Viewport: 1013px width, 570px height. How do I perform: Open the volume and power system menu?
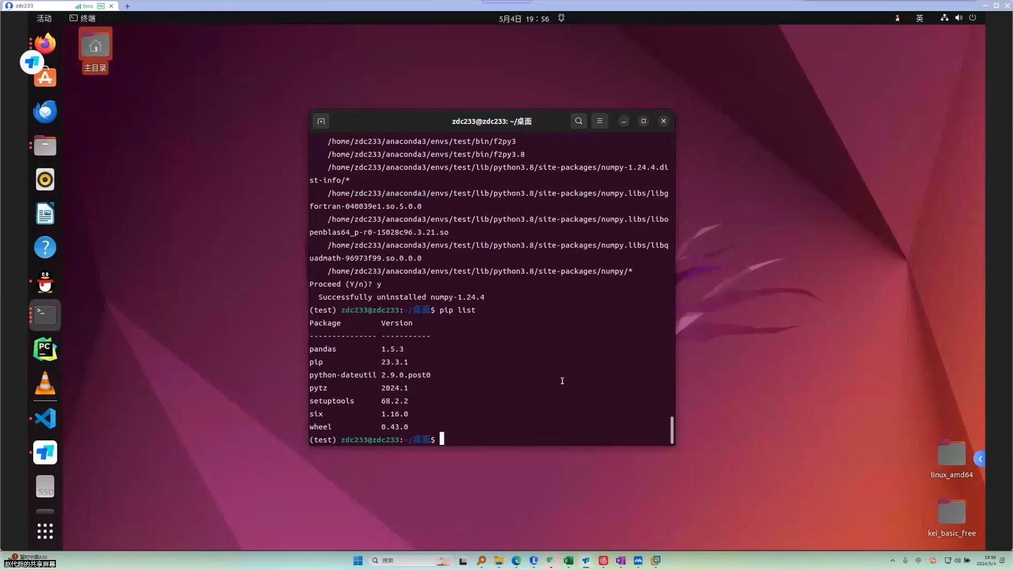pos(959,18)
